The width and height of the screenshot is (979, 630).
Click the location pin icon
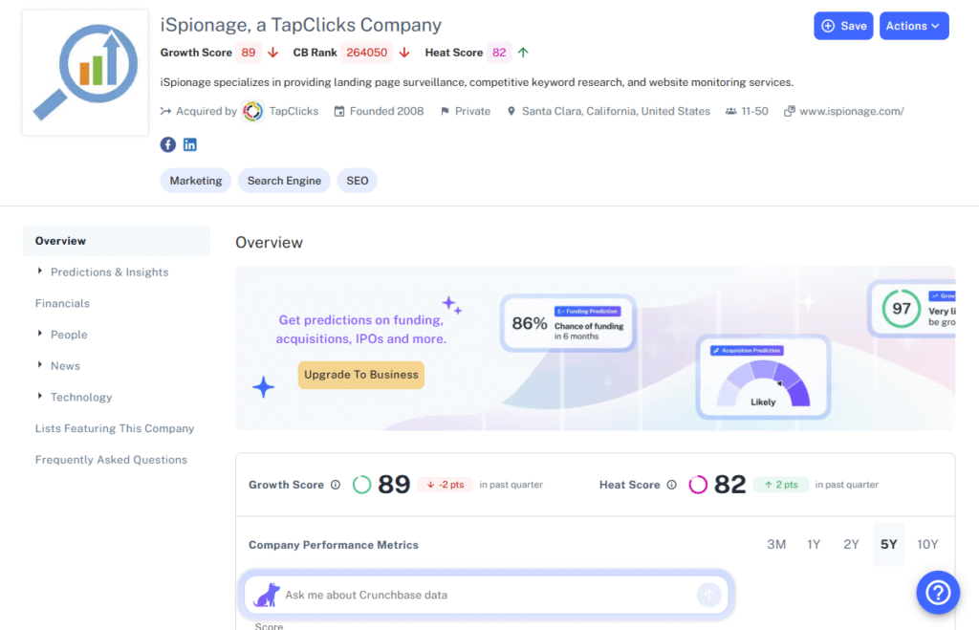(x=511, y=111)
